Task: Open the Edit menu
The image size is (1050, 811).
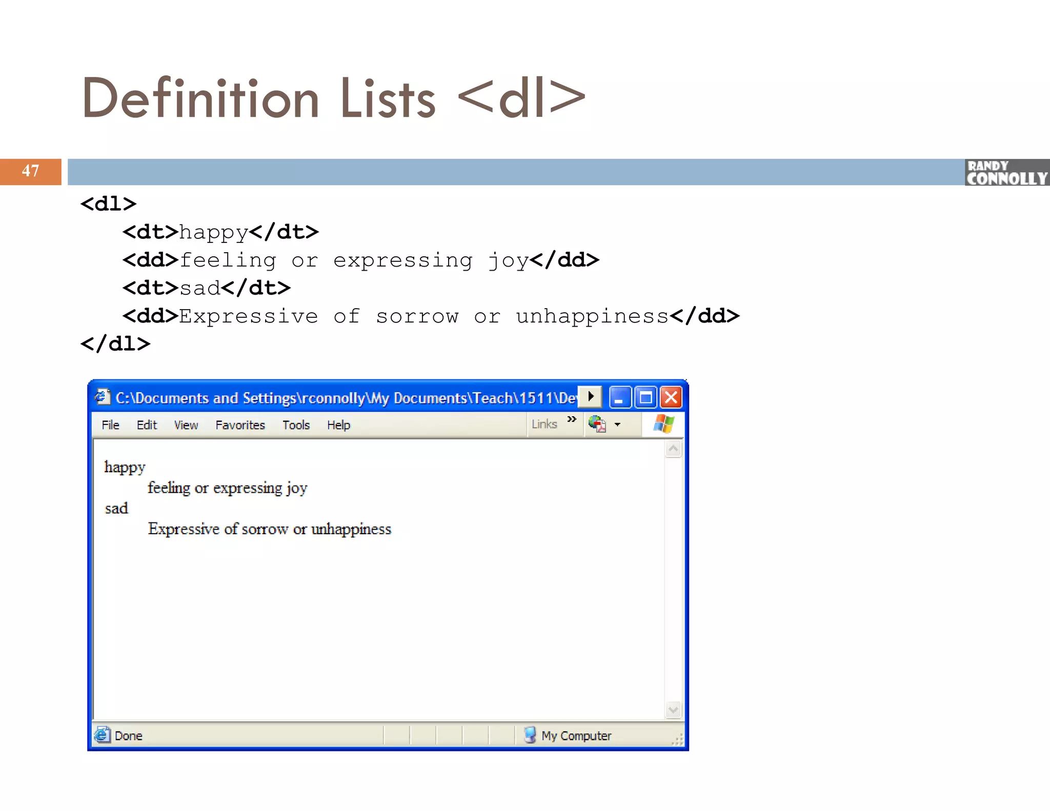Action: (x=147, y=425)
